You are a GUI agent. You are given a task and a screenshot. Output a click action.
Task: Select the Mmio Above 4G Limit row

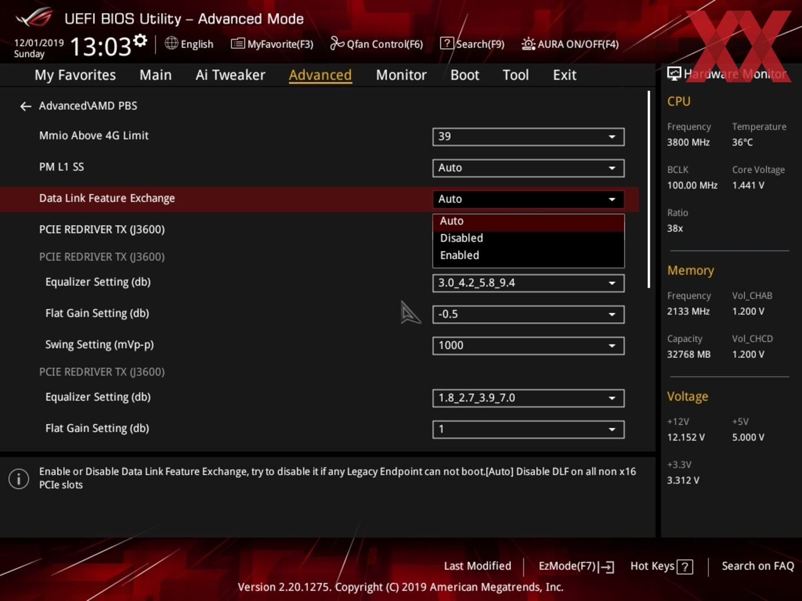pyautogui.click(x=319, y=136)
